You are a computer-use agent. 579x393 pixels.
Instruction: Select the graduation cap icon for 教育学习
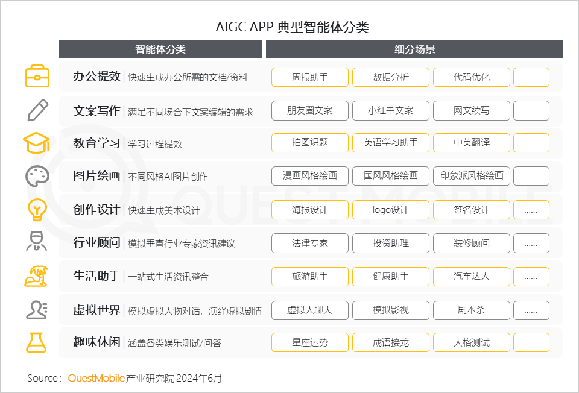pos(37,143)
